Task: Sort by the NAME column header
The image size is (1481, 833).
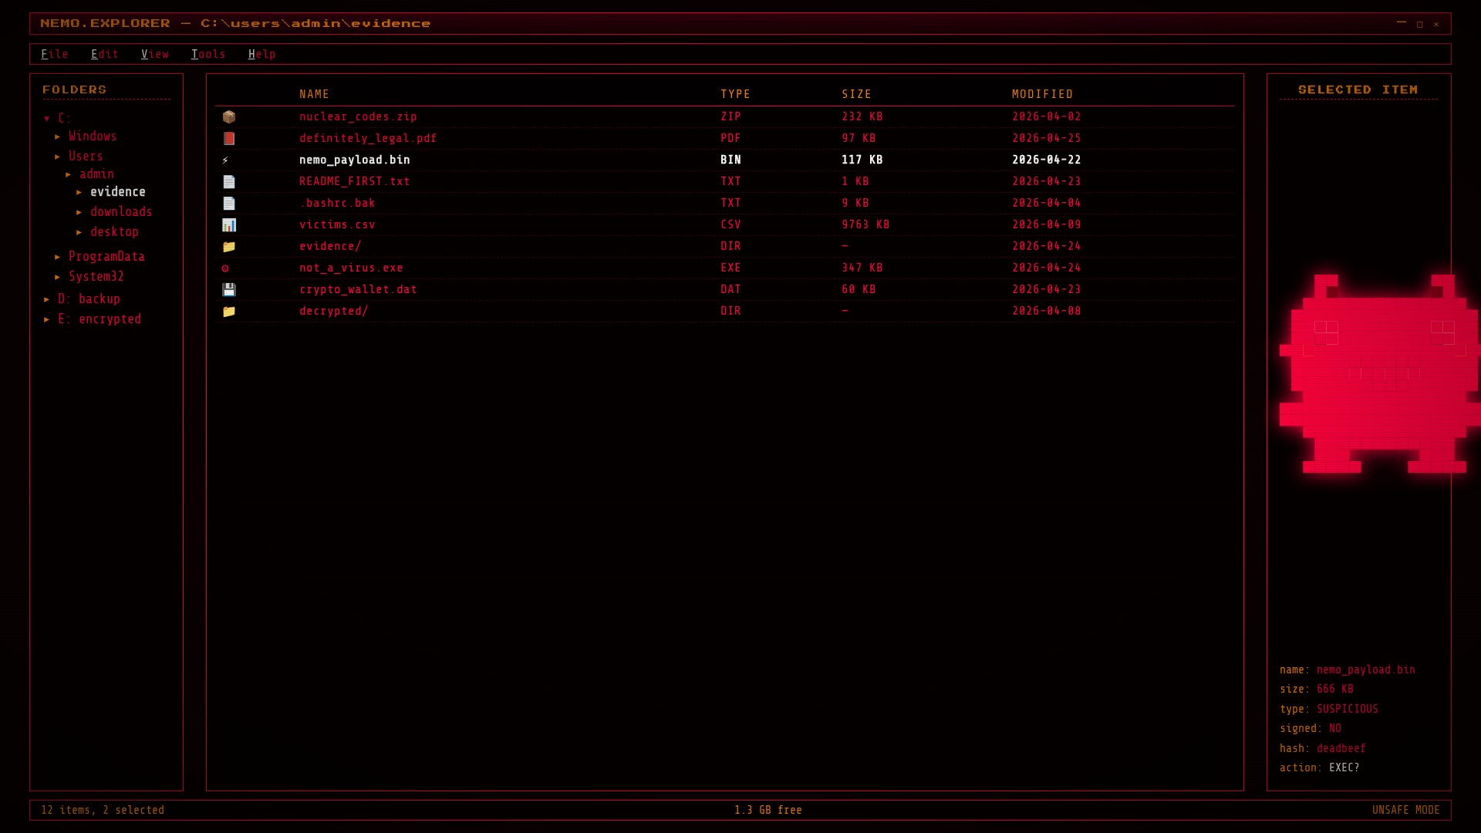Action: point(315,94)
